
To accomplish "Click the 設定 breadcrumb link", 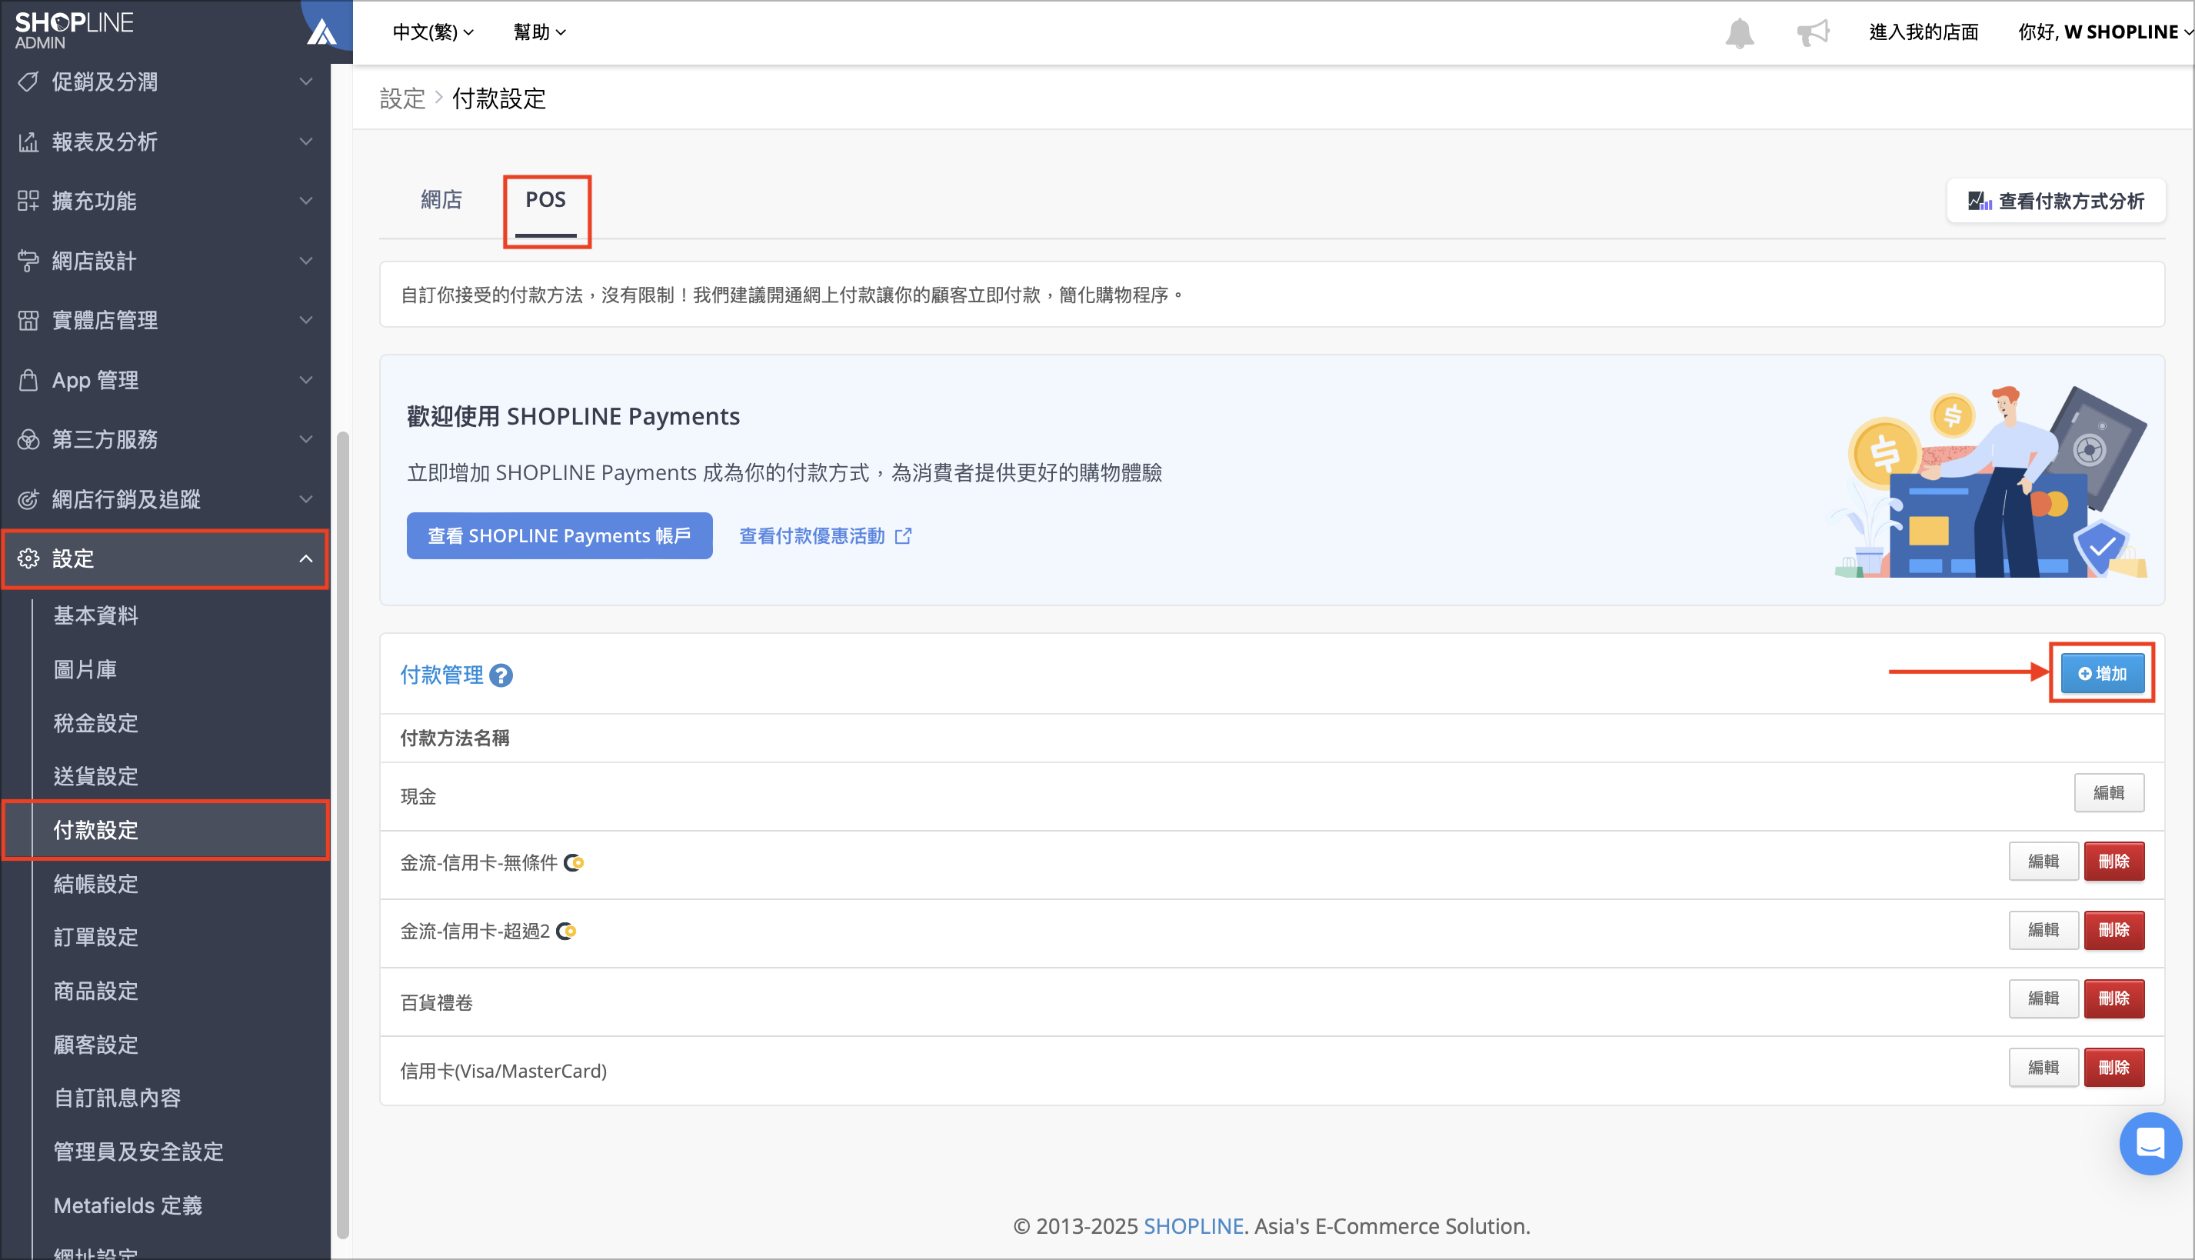I will [x=402, y=98].
